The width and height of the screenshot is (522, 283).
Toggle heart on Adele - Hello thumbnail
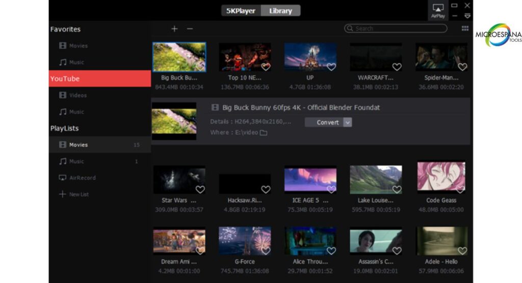coord(462,250)
